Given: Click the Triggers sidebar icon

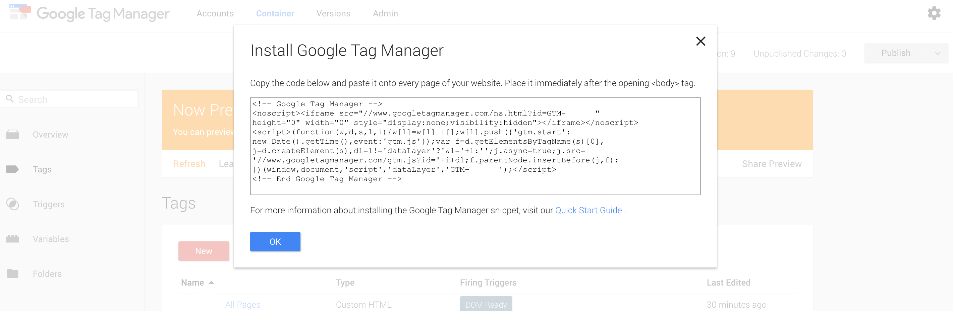Looking at the screenshot, I should [x=13, y=204].
